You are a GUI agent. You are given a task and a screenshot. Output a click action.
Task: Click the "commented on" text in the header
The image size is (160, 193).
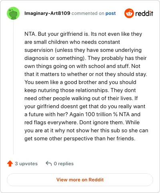coord(88,13)
